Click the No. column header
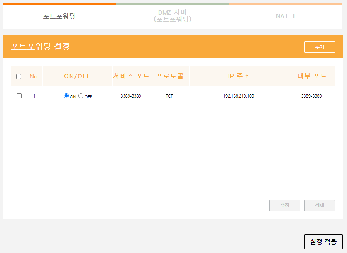The image size is (347, 253). coord(35,76)
